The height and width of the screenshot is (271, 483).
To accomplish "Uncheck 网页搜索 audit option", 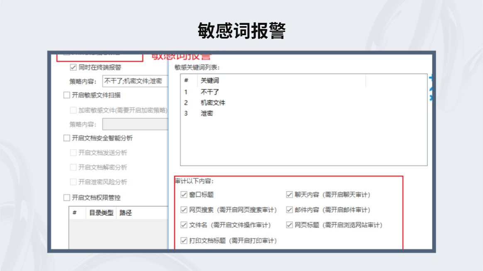I will [x=184, y=210].
